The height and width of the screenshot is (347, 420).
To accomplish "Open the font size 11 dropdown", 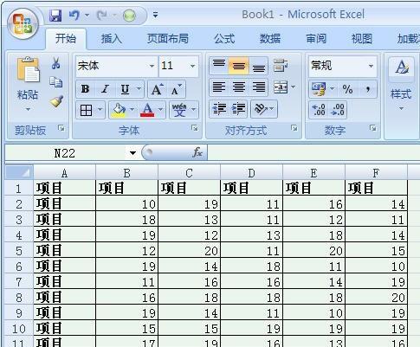I will click(193, 66).
